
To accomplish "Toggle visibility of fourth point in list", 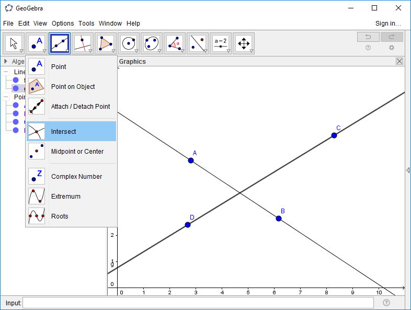I will (16, 130).
